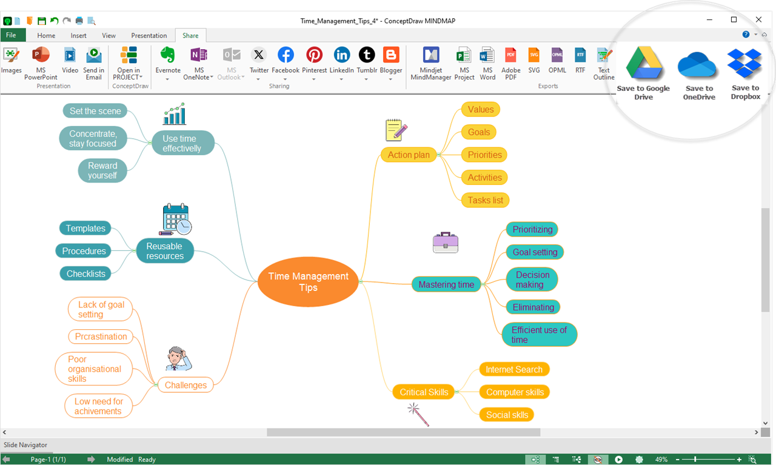Expand the Evernote dropdown arrow
776x465 pixels.
(x=168, y=79)
